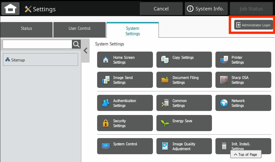Jump to Top of Page

click(x=245, y=154)
